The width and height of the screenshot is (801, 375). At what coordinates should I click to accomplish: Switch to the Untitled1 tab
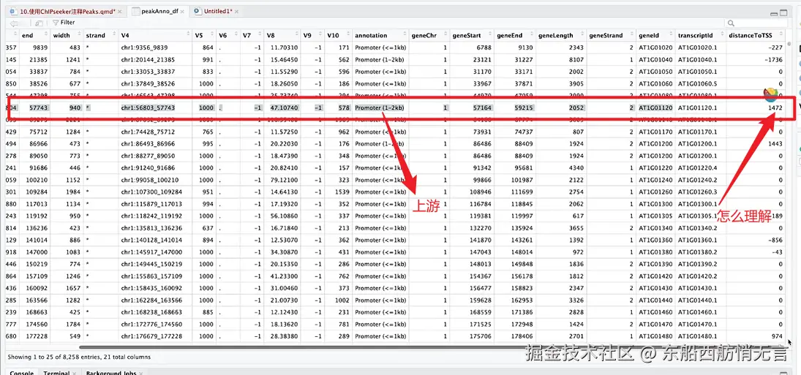click(216, 11)
